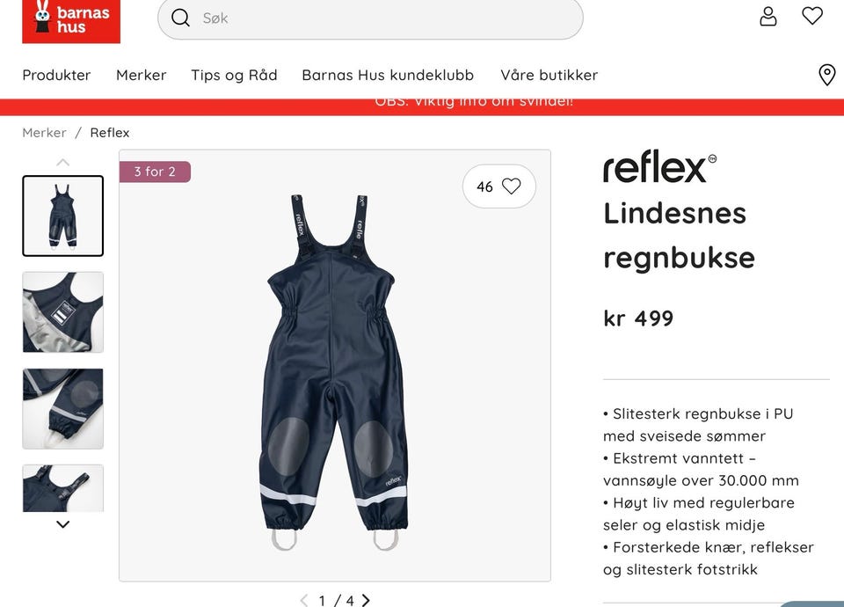Open Barnas Hus kundeklubb page
Screen dimensions: 844x607
point(388,75)
